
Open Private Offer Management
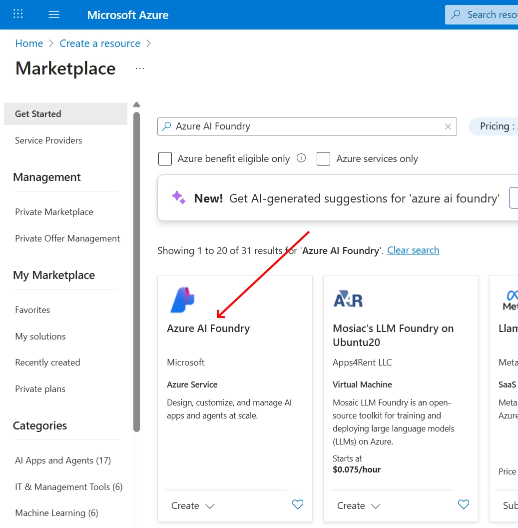67,238
